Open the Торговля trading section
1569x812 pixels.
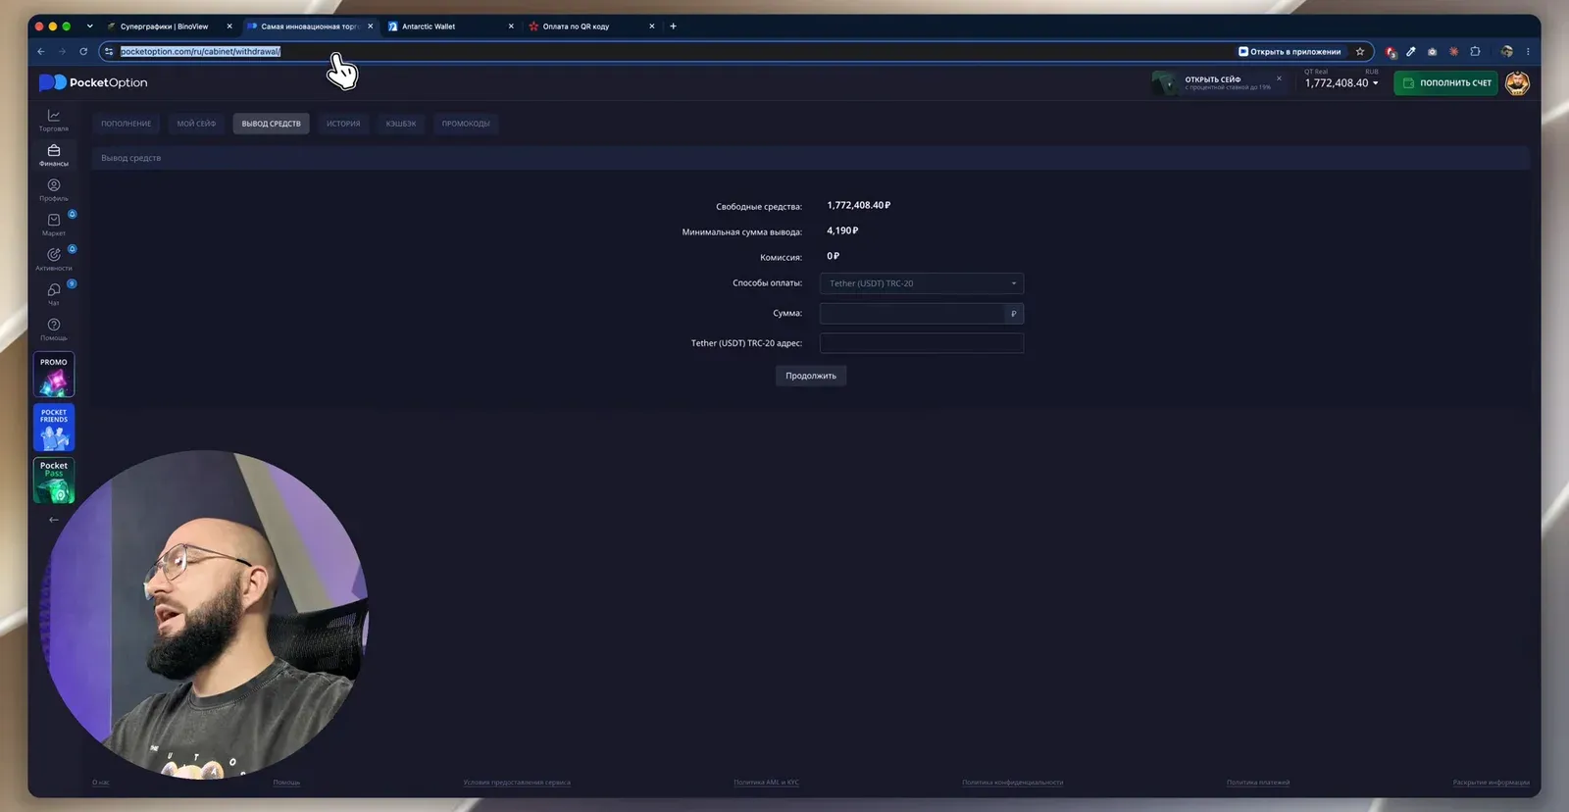click(54, 120)
